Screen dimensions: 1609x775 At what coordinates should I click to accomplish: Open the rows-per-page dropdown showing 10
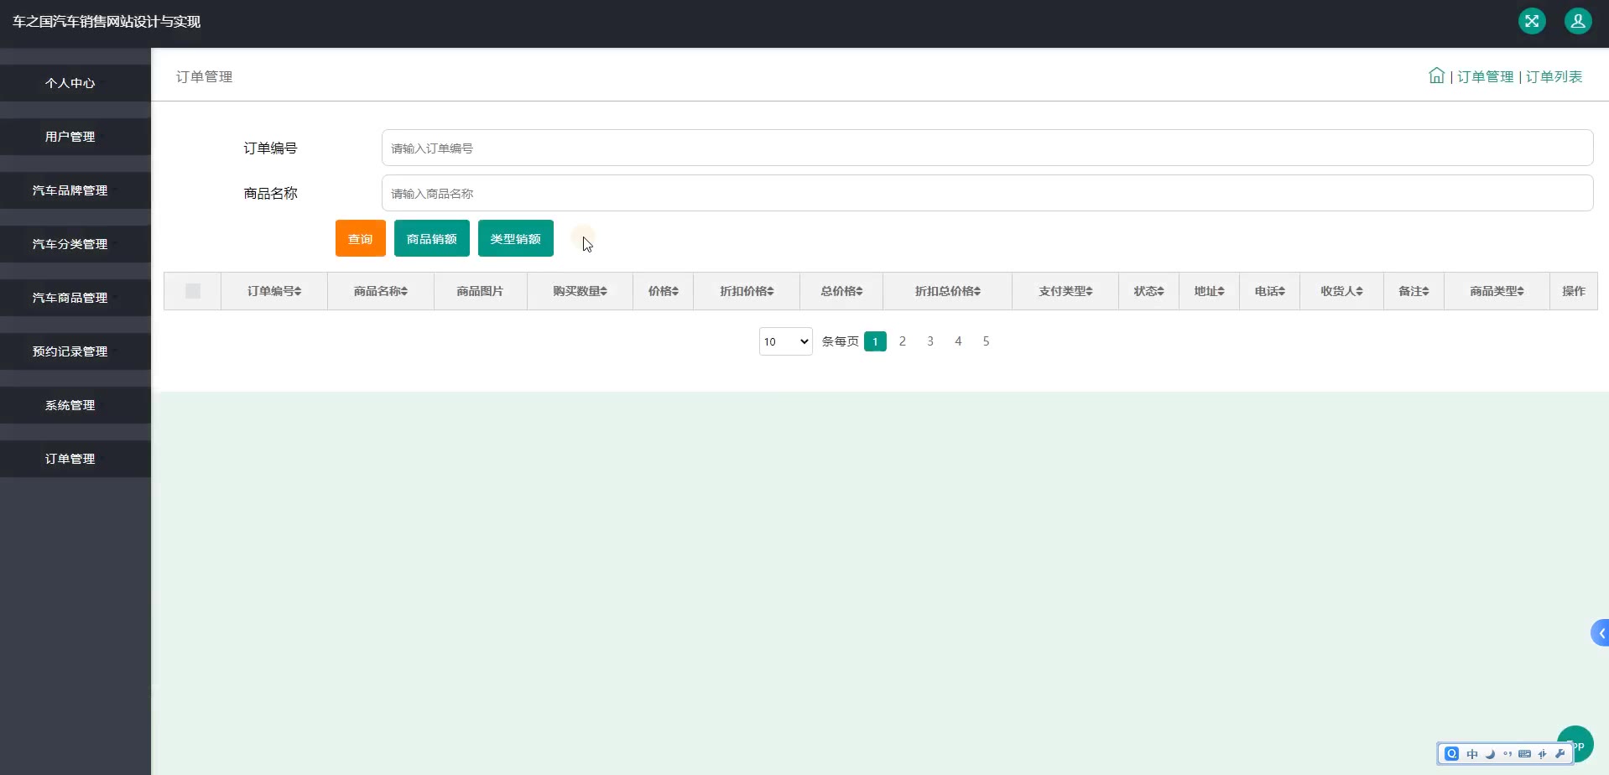(x=786, y=341)
